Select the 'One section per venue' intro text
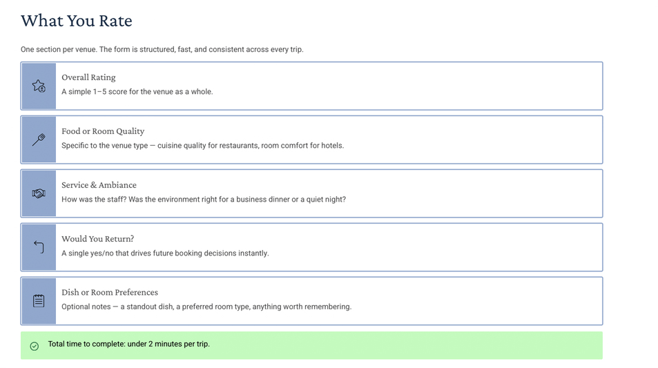Viewport: 658px width, 368px height. tap(162, 50)
